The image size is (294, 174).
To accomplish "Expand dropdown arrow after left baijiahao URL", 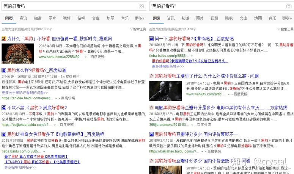I will point(55,125).
